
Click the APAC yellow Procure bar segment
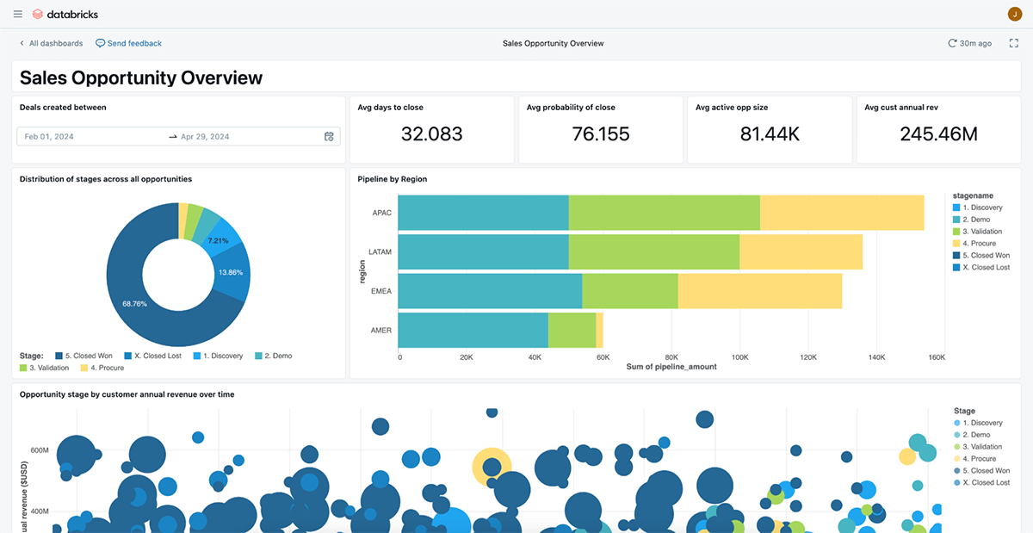tap(841, 213)
